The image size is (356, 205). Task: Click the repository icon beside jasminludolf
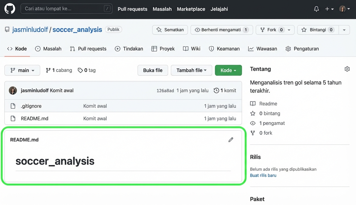[x=7, y=30]
